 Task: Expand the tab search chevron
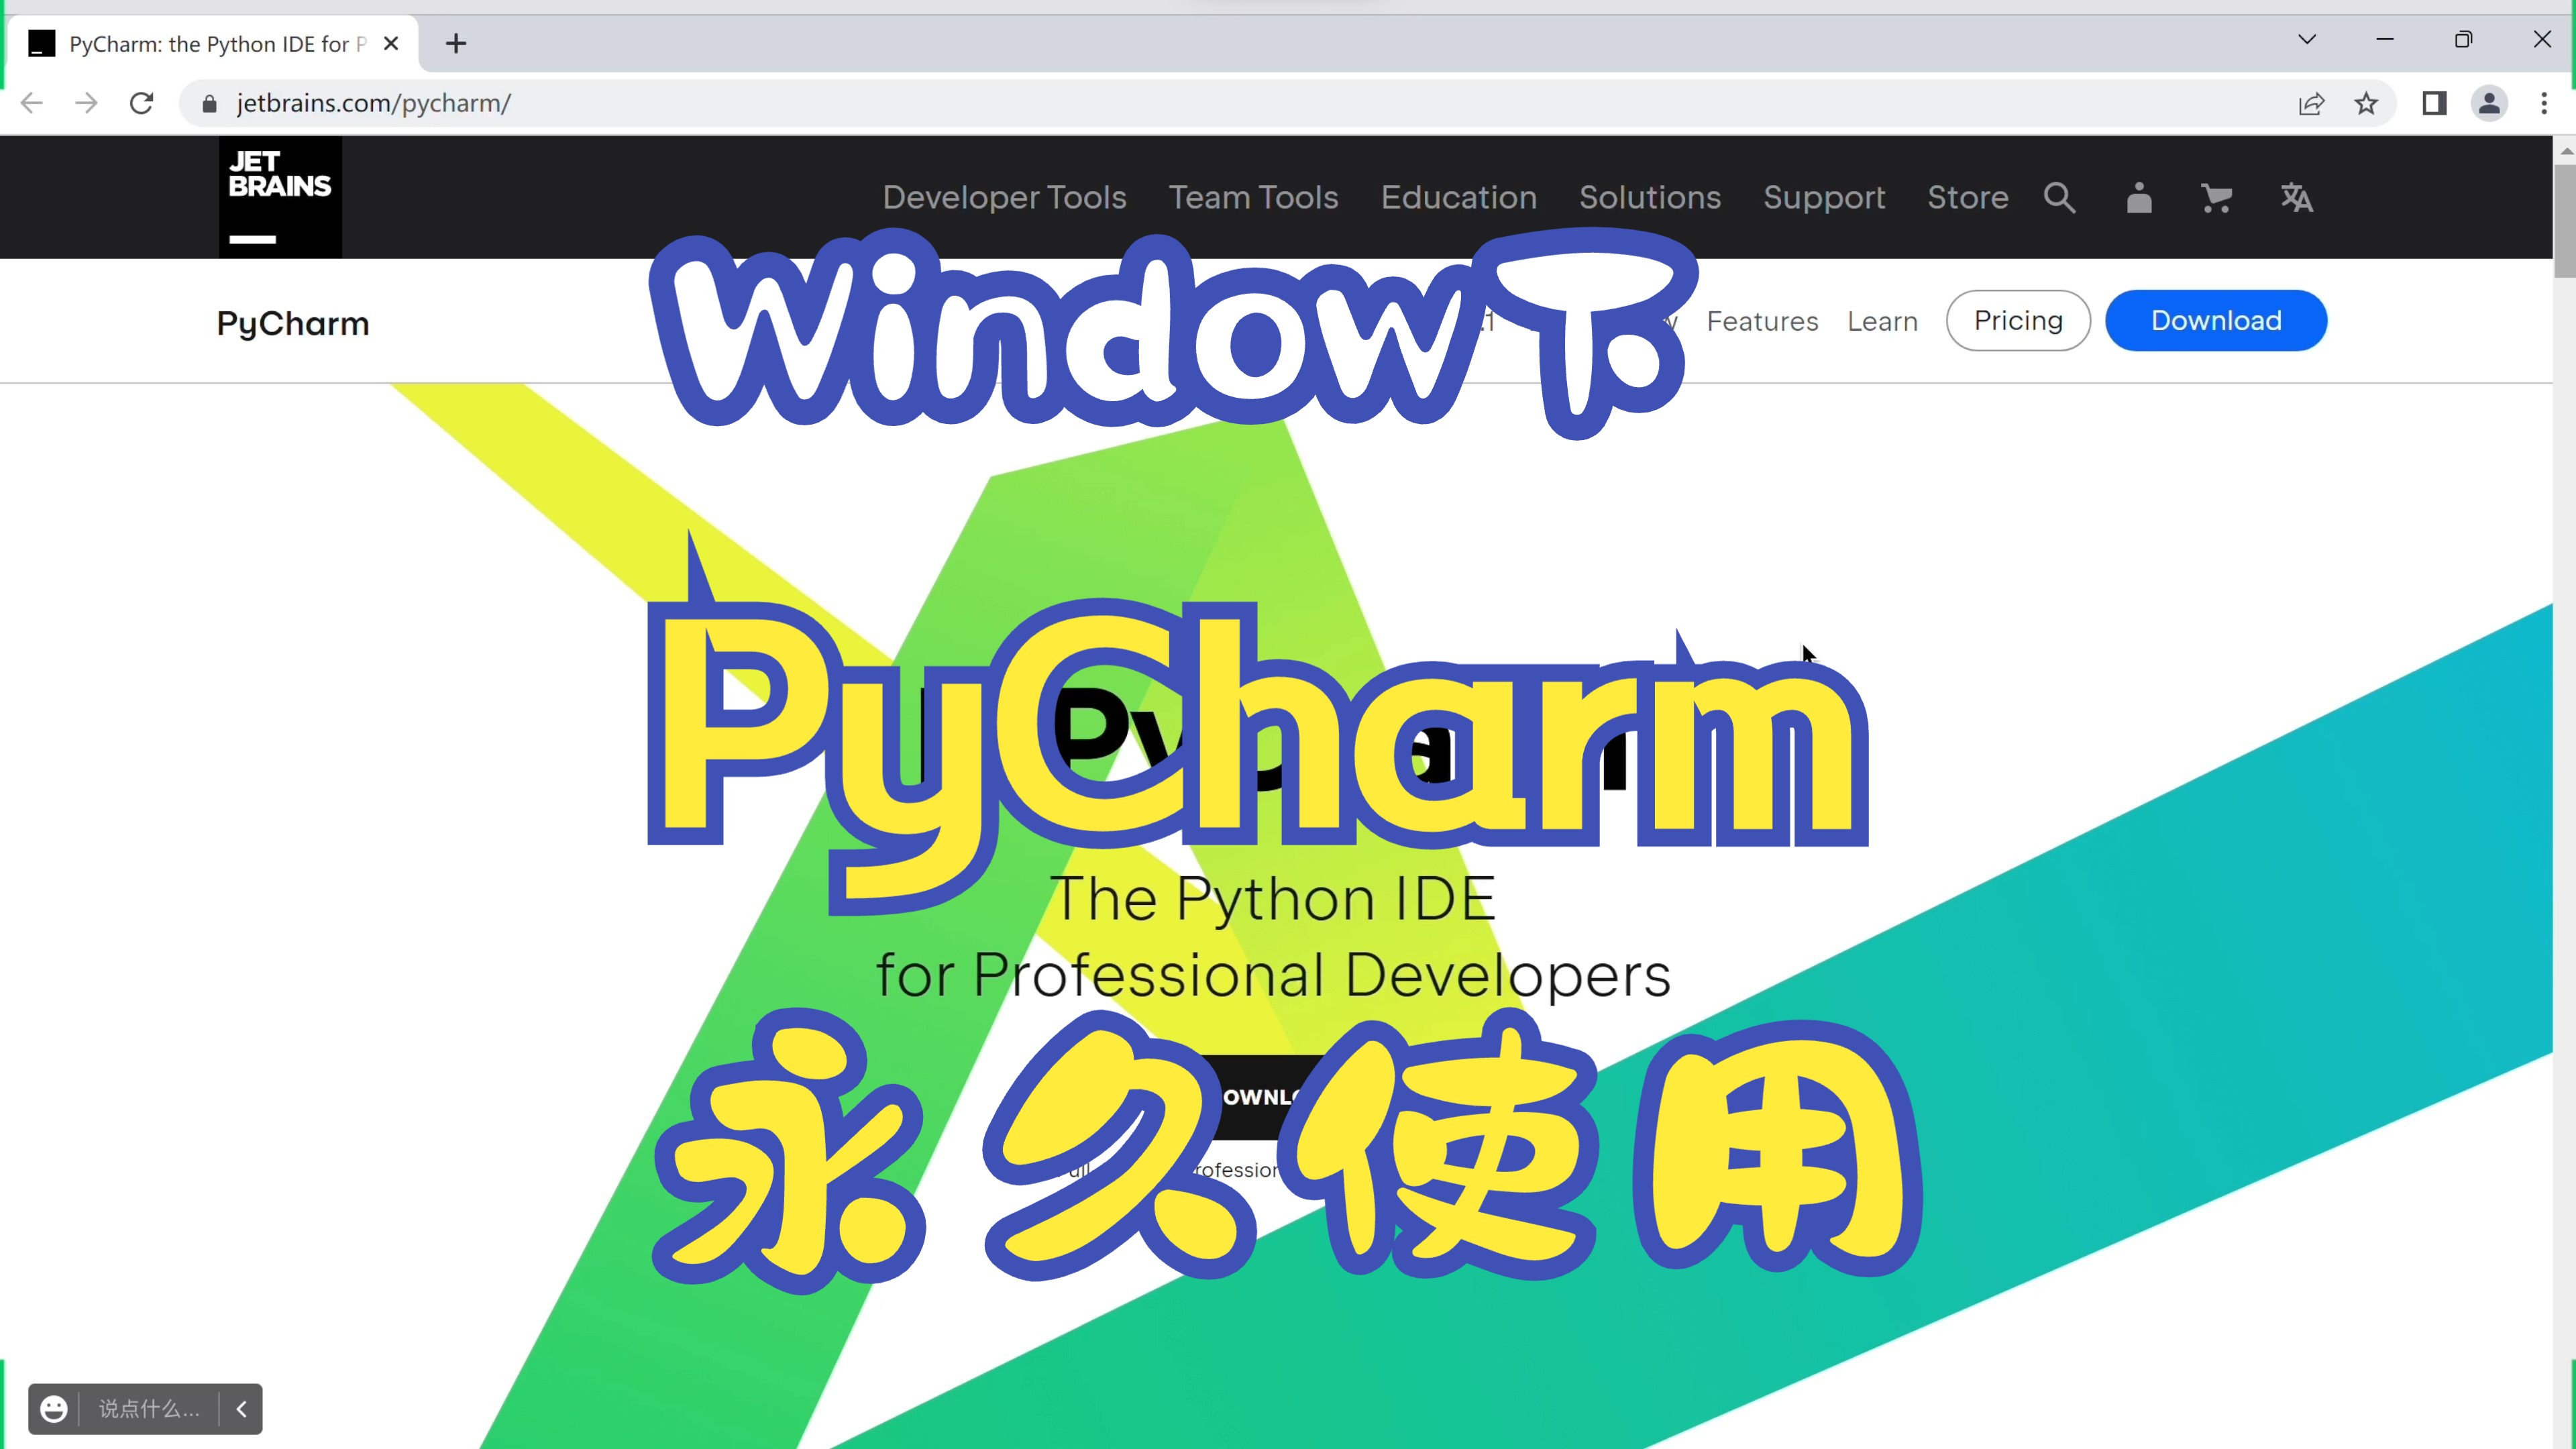[2307, 40]
